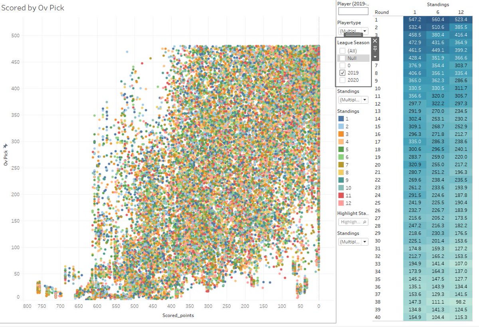Uncheck the 2019 League Season checkbox

coord(342,73)
